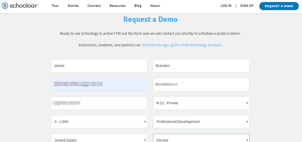Image resolution: width=302 pixels, height=142 pixels.
Task: Open the 0 - 2,999 size dropdown
Action: tap(99, 121)
